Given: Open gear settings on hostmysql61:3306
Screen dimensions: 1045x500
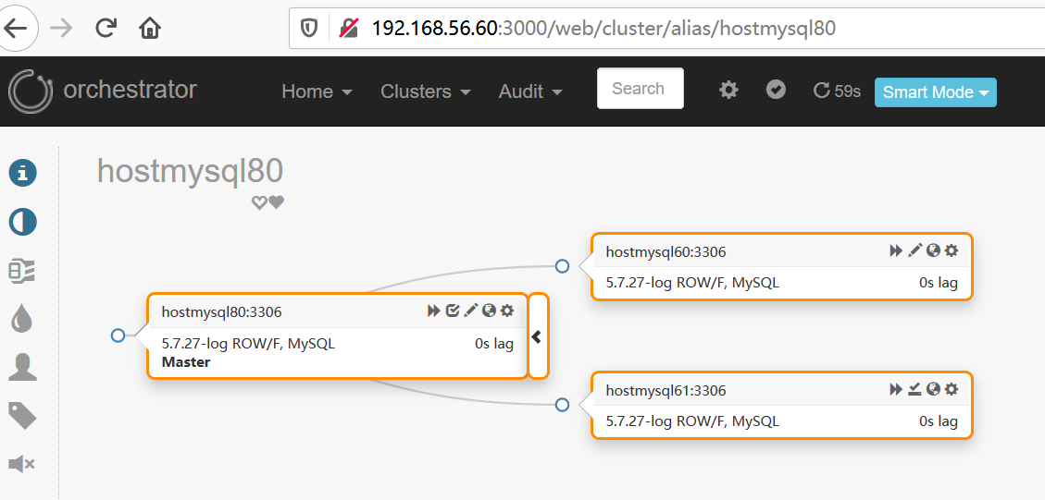Looking at the screenshot, I should (952, 389).
